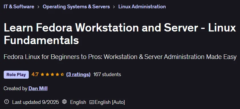Click the Last updated 9/2025 text
This screenshot has width=240, height=109.
pos(36,102)
